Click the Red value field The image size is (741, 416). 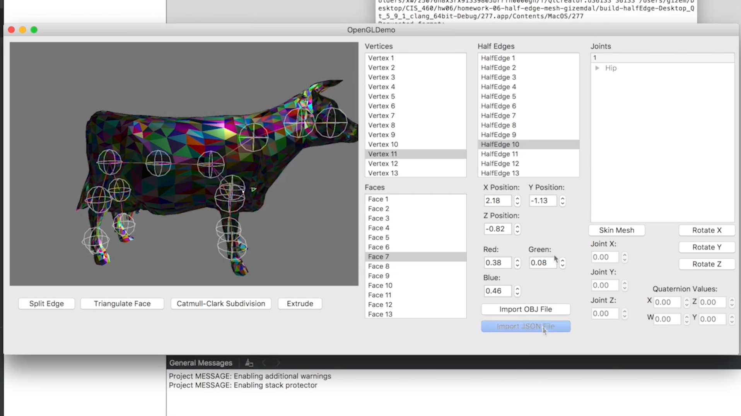point(497,263)
